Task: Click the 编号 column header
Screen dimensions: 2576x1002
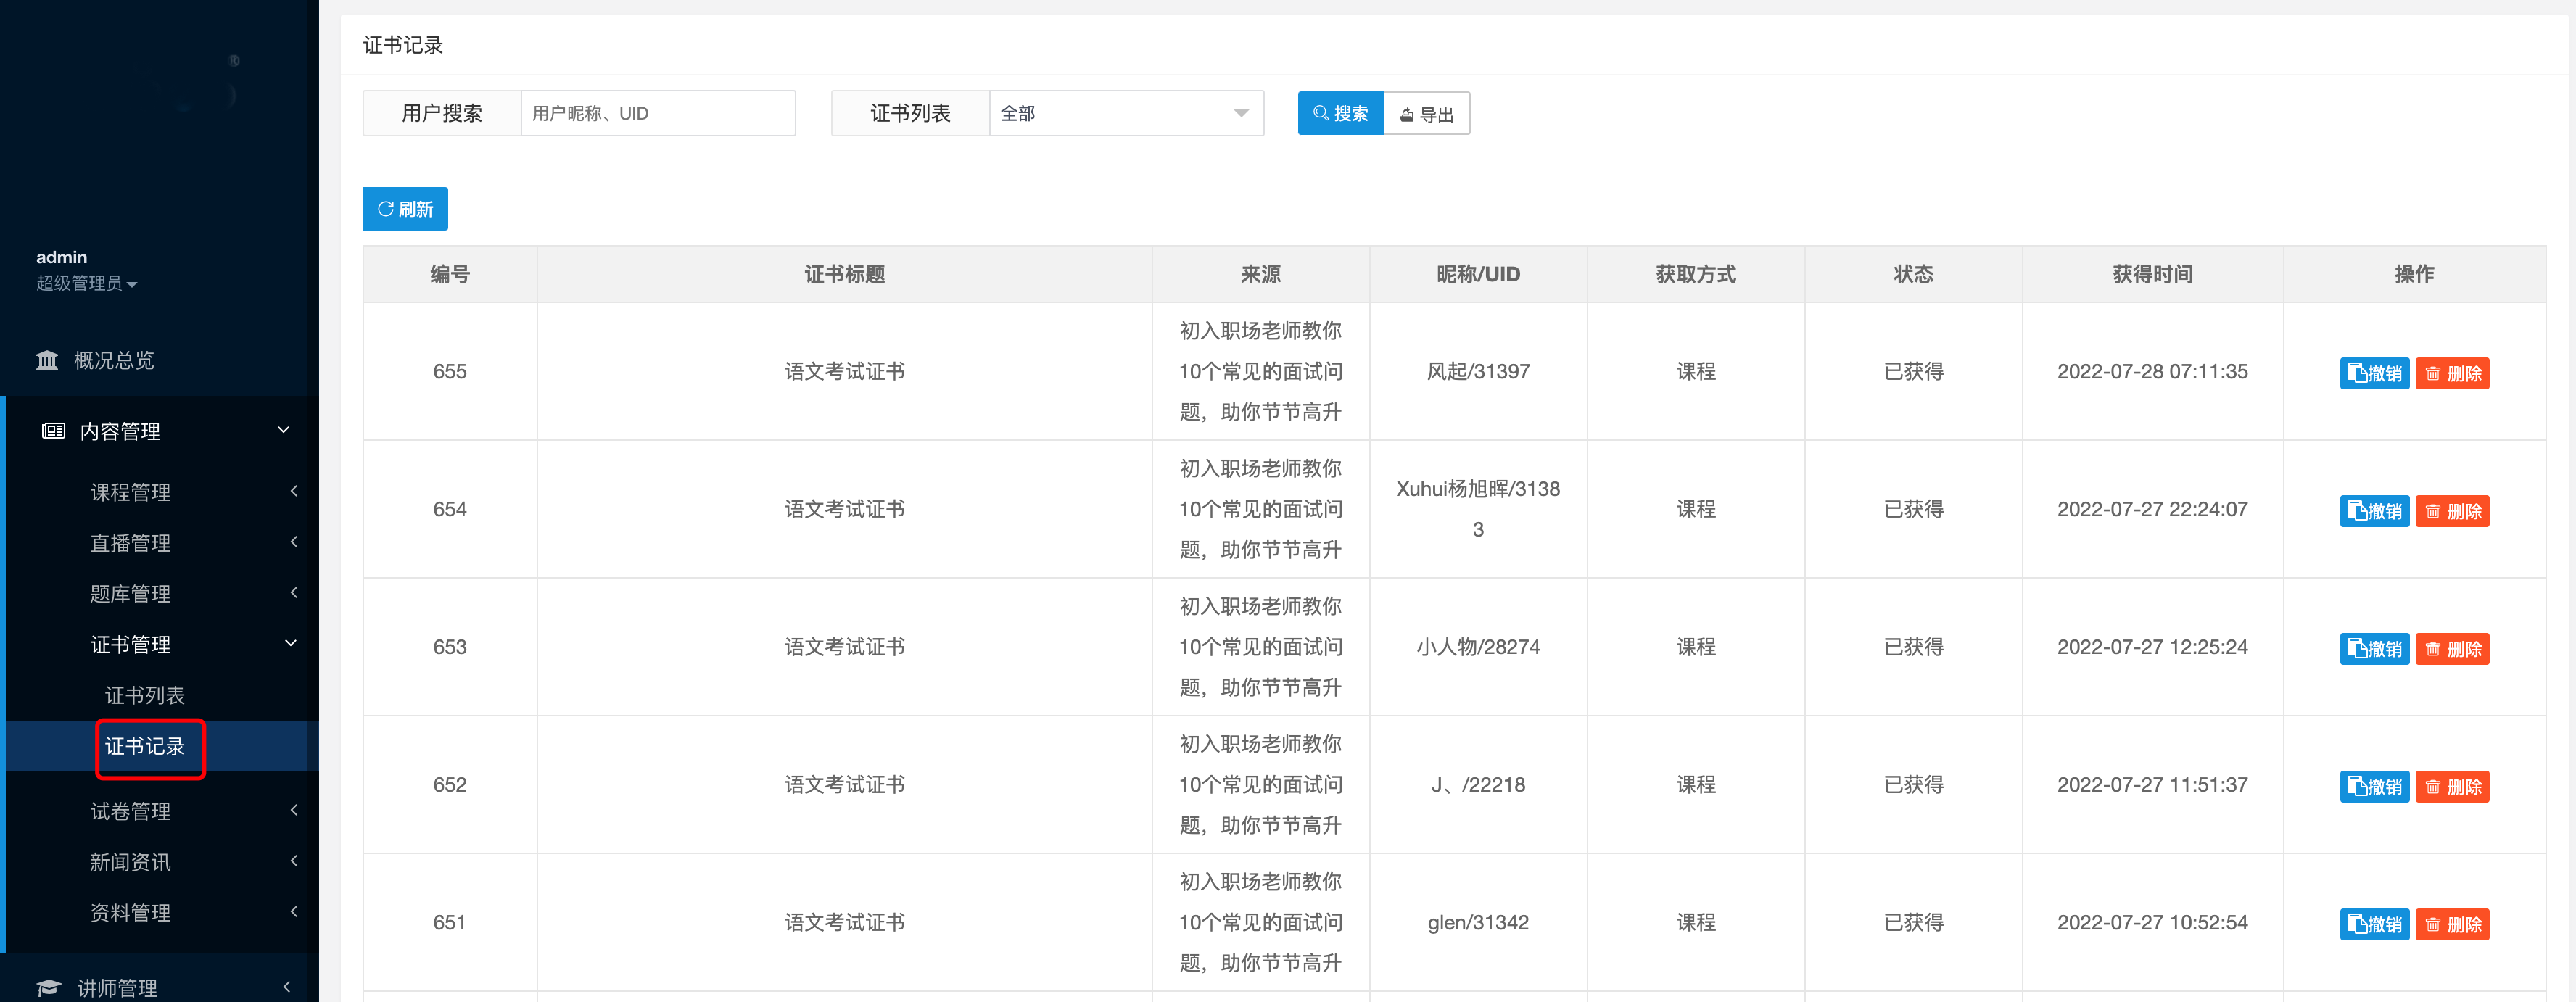Action: [450, 274]
